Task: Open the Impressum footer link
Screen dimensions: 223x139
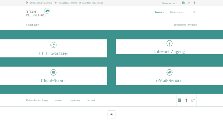Action: pos(75,100)
